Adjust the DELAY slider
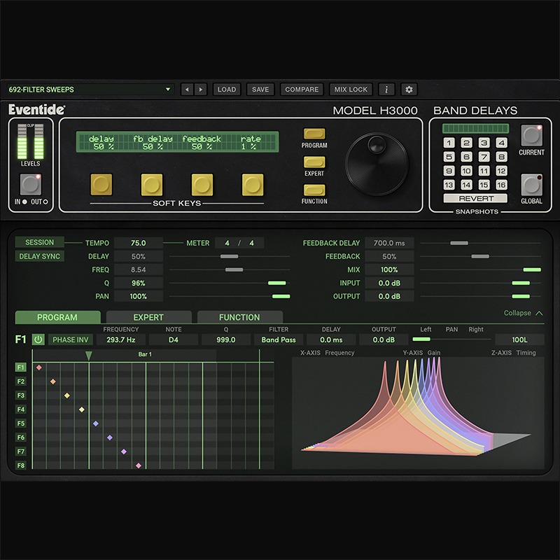This screenshot has height=560, width=560. tap(230, 256)
